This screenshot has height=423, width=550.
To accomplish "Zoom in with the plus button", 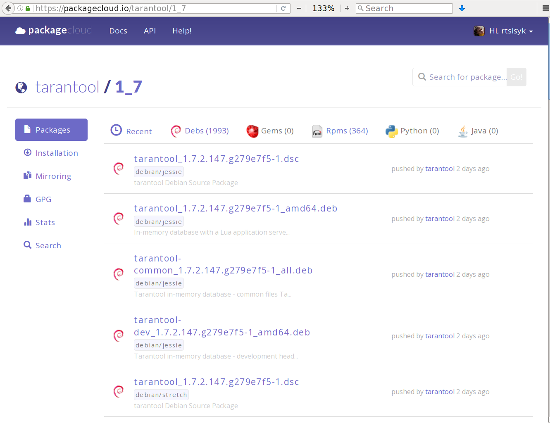I will coord(347,8).
